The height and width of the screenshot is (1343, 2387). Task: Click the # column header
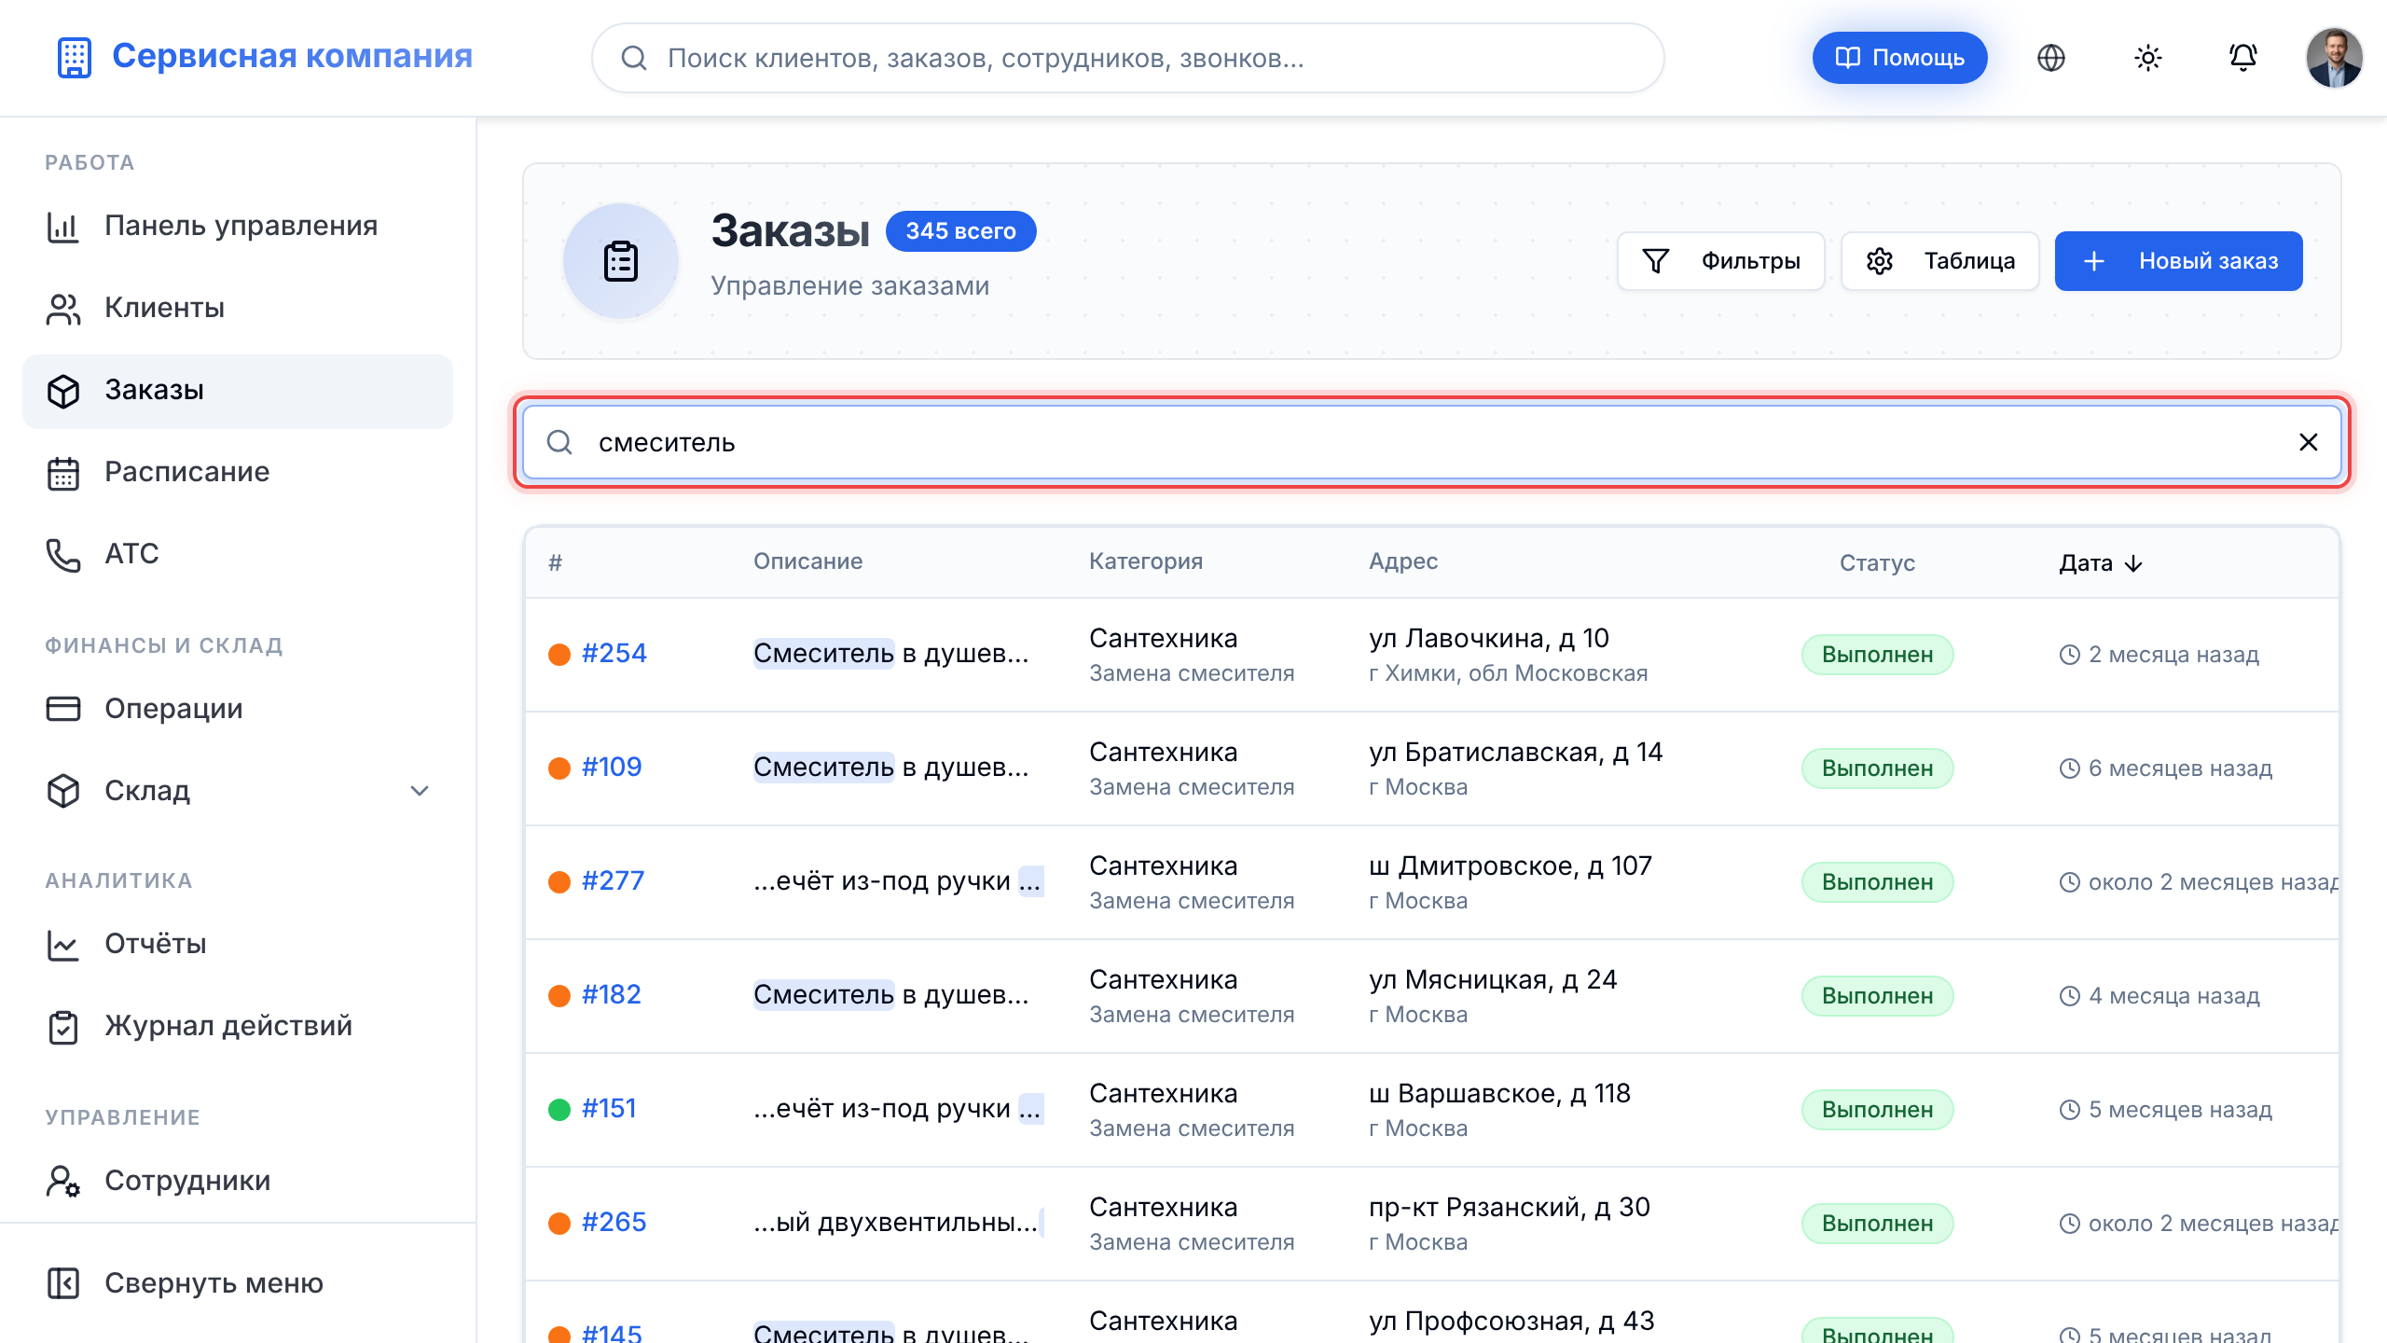(x=555, y=562)
